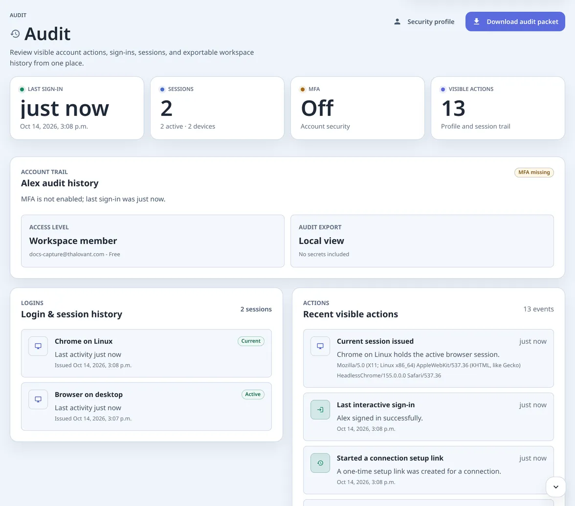Click the download arrow icon in audit packet button
The height and width of the screenshot is (506, 575).
476,22
